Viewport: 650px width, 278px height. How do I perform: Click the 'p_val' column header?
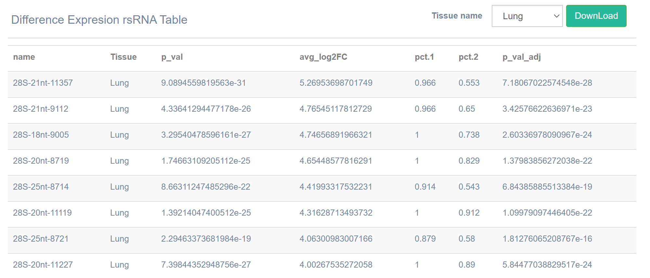click(172, 57)
